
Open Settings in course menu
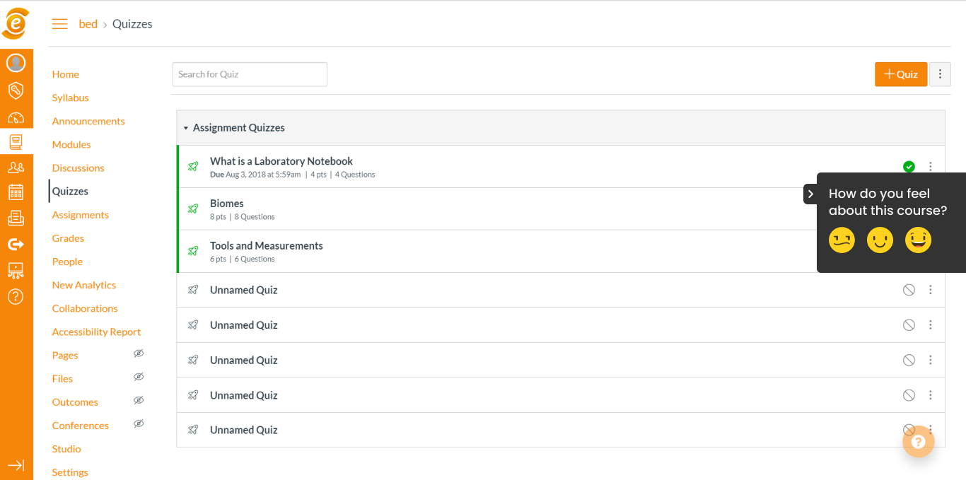pos(70,472)
